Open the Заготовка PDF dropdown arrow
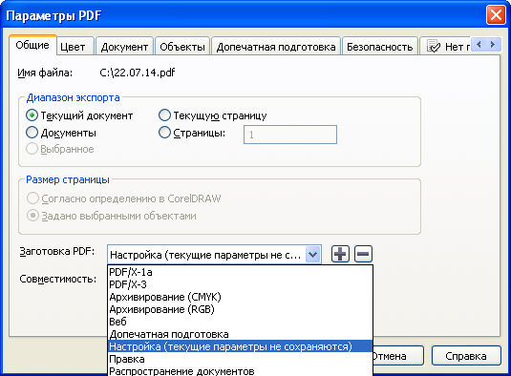Viewport: 511px width, 376px height. pos(313,254)
